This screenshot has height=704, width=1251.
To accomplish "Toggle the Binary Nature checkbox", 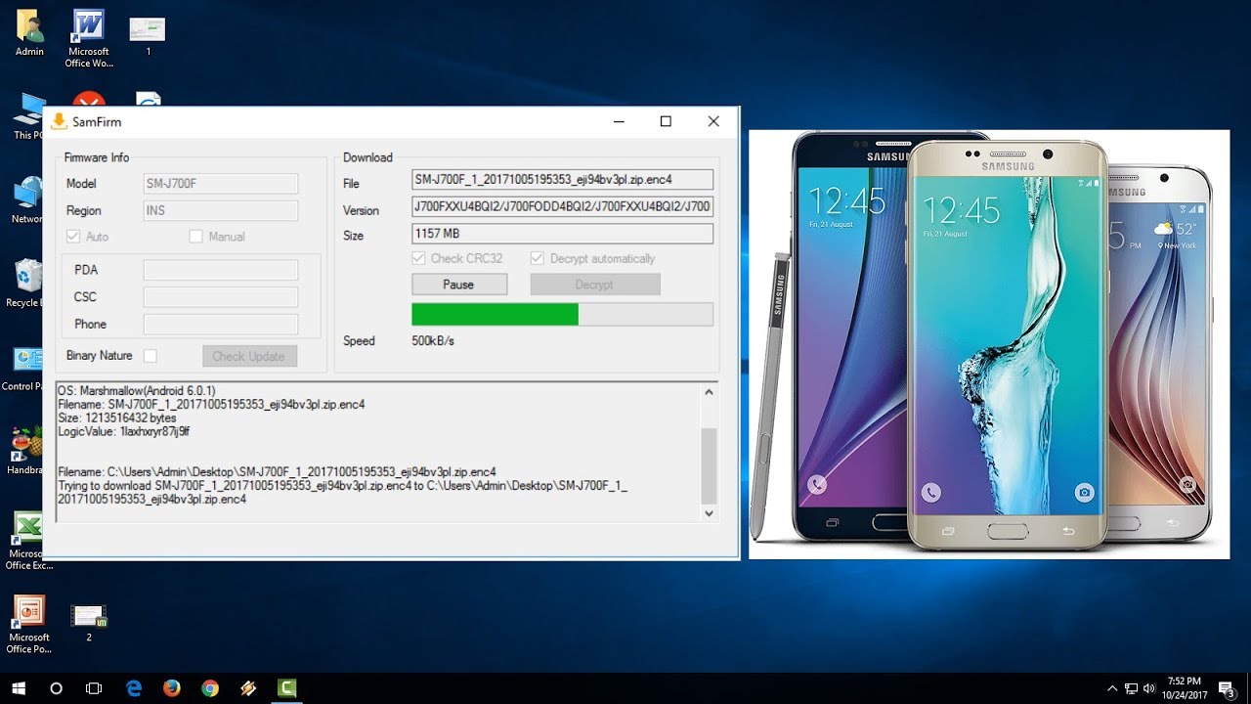I will pos(151,356).
